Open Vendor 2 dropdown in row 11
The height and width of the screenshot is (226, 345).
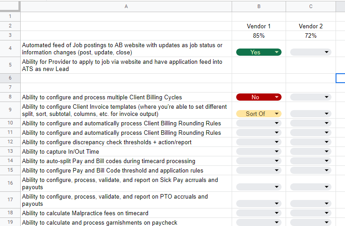[x=311, y=133]
